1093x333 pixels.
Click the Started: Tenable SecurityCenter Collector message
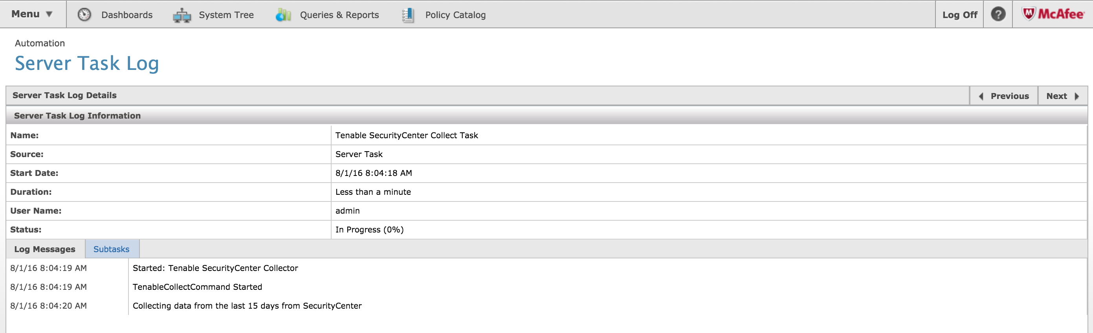coord(215,268)
